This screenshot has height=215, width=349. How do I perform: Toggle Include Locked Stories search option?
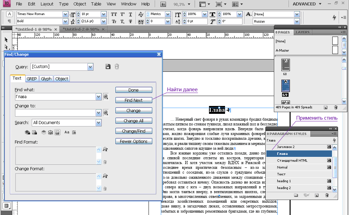click(34, 132)
